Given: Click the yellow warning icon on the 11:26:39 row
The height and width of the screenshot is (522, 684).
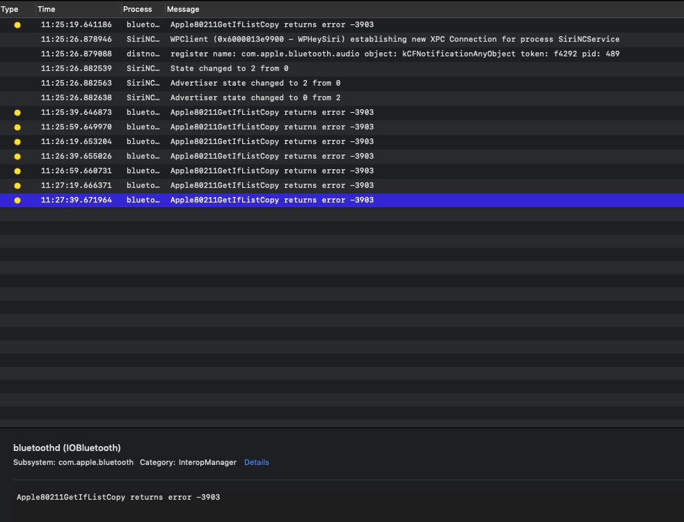Looking at the screenshot, I should pos(17,156).
